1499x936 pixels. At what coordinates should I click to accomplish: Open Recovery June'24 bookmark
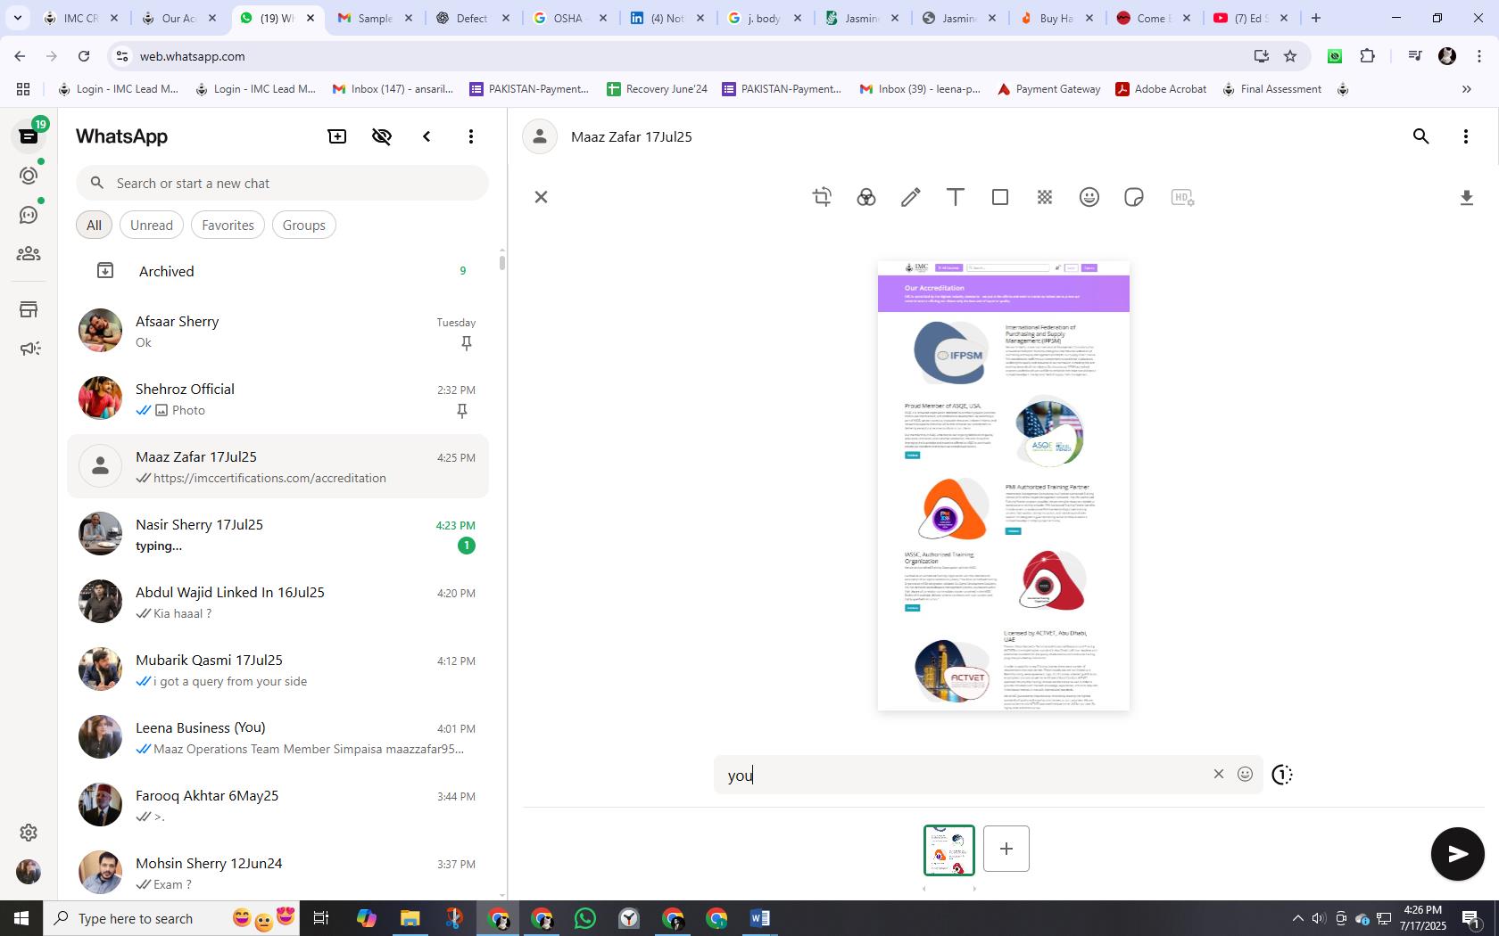point(657,89)
